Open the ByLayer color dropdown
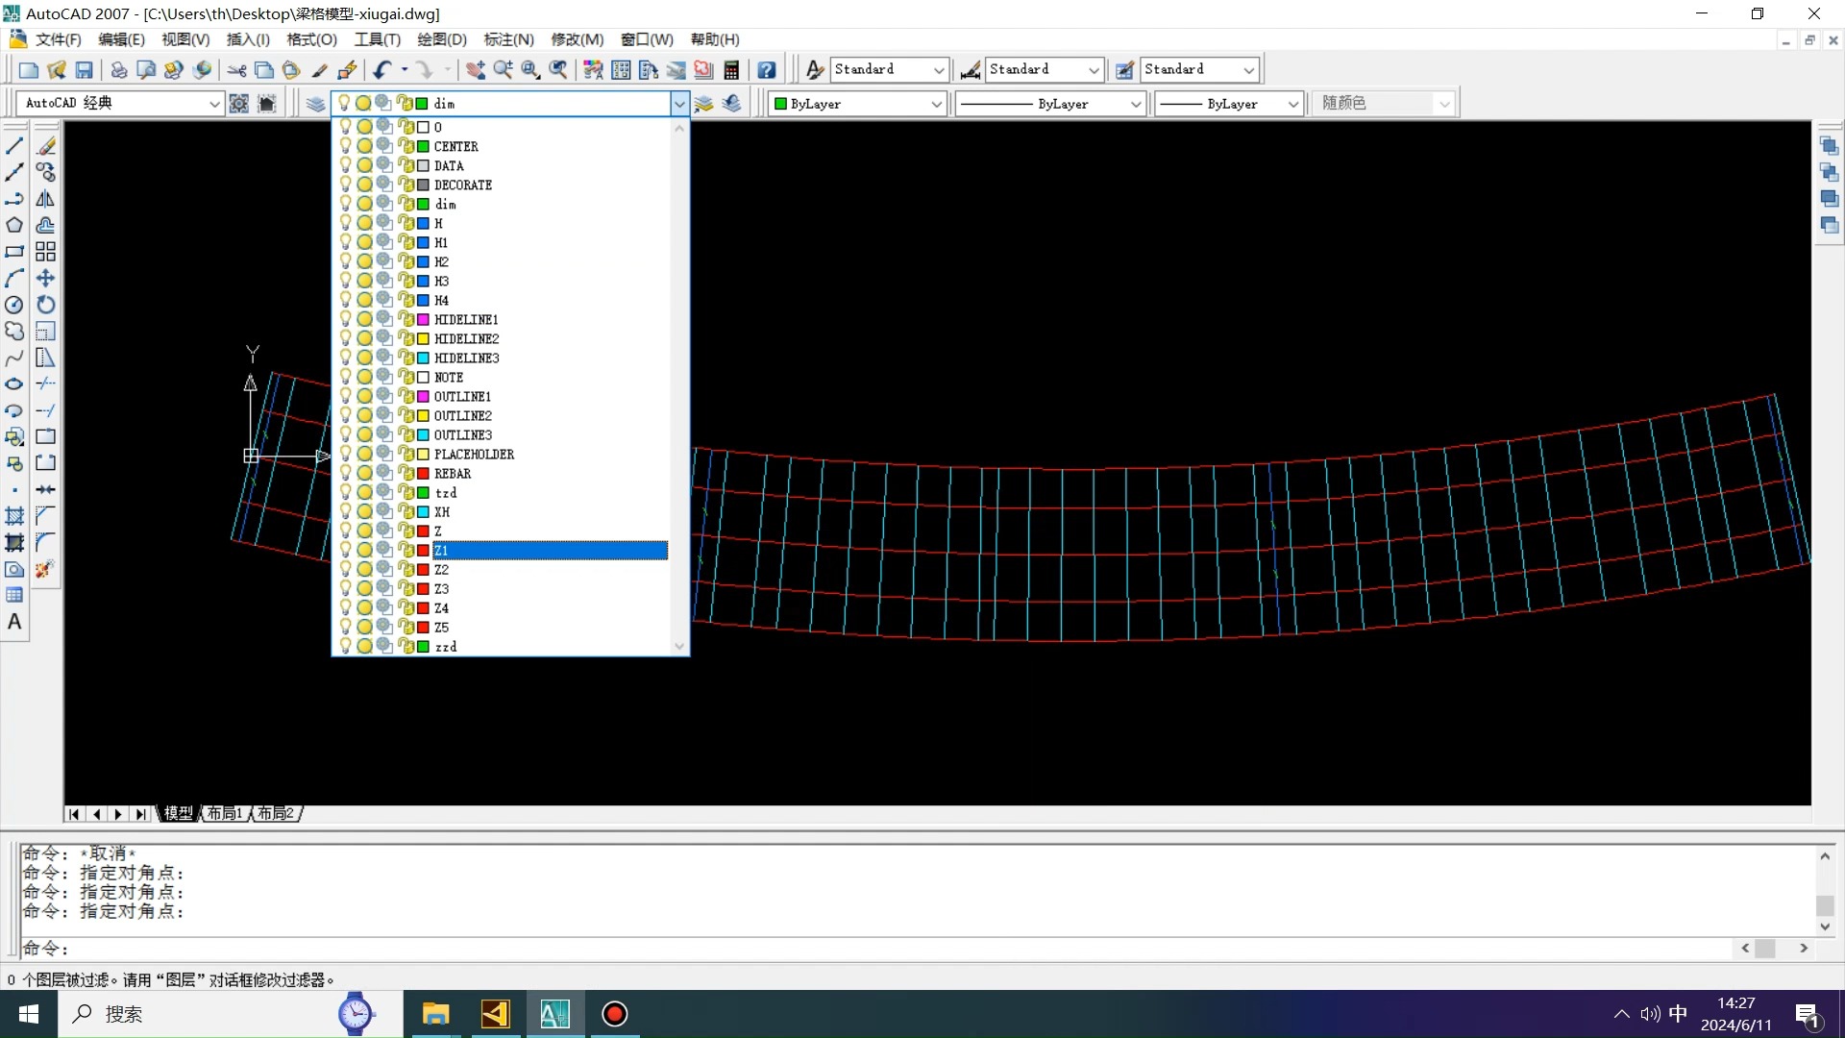The image size is (1845, 1038). click(x=936, y=104)
